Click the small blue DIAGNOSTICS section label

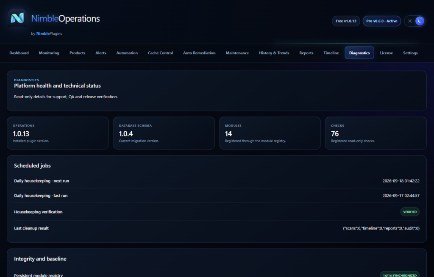[27, 80]
